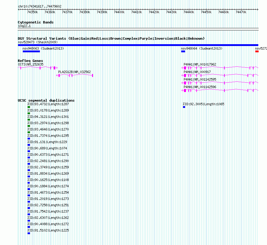Select the P4HA1 NM_001142595 transcript glyph

(x=220, y=83)
